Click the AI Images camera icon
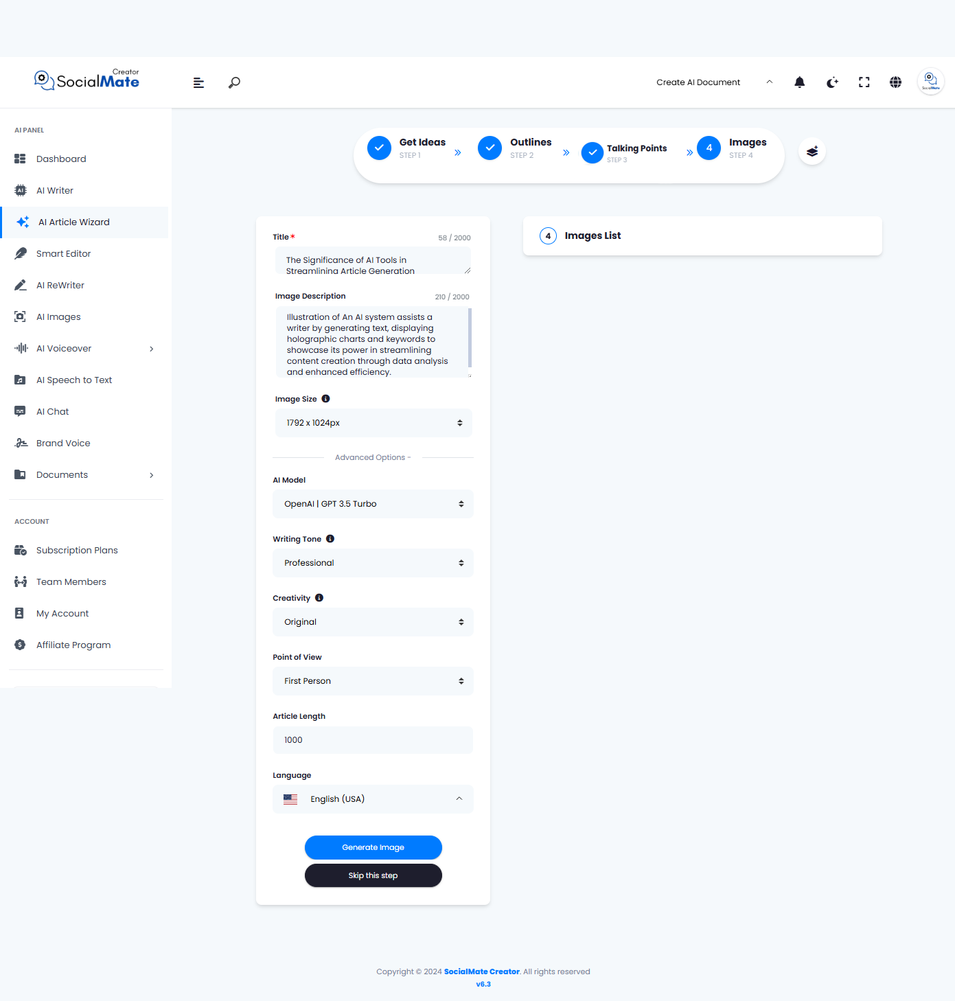The image size is (955, 1001). [x=20, y=317]
